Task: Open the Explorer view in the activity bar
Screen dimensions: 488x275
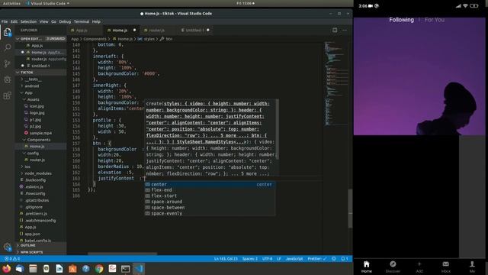Action: pyautogui.click(x=7, y=32)
